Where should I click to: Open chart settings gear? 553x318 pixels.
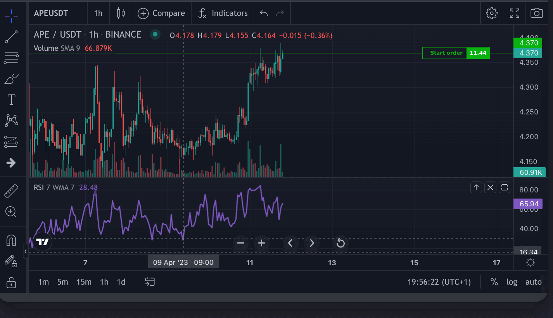tap(491, 13)
